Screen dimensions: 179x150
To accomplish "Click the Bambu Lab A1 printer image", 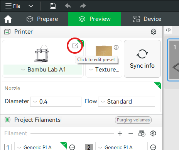I will click(41, 53).
